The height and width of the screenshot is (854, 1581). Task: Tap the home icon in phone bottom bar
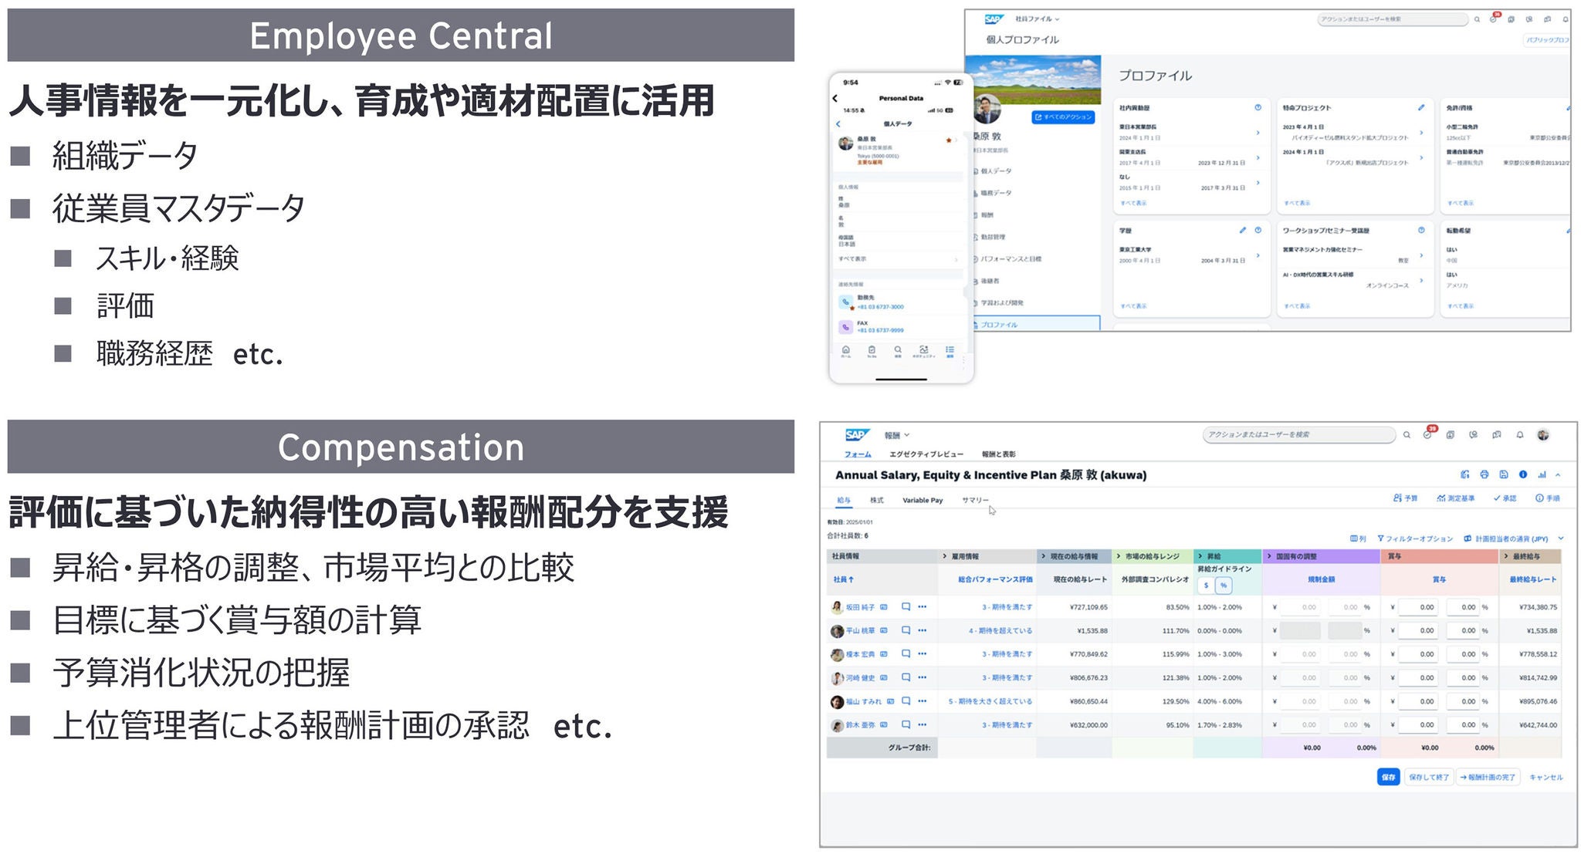(845, 350)
